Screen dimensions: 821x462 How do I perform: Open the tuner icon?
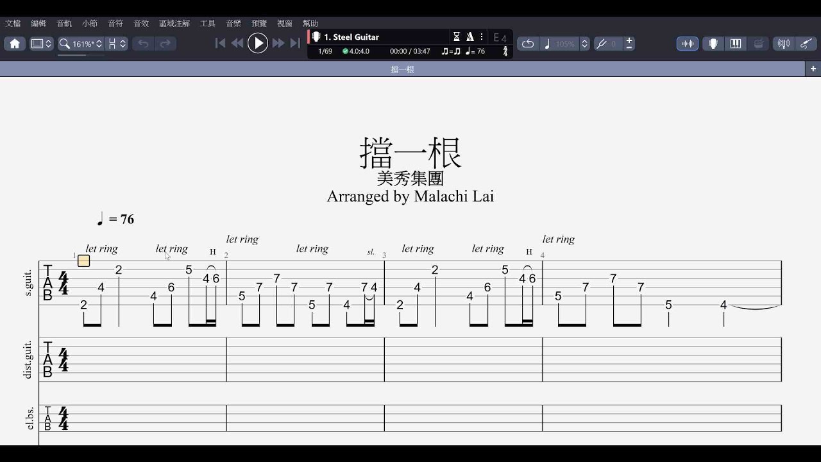(783, 44)
